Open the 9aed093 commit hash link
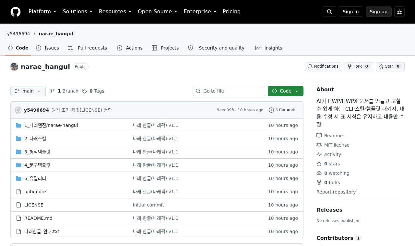 point(225,110)
